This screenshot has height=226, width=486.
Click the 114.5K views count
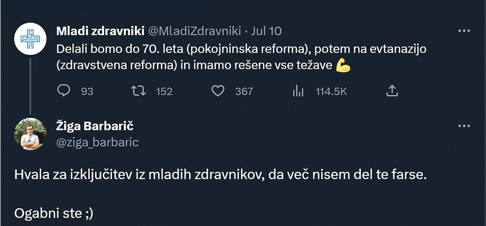click(x=332, y=91)
